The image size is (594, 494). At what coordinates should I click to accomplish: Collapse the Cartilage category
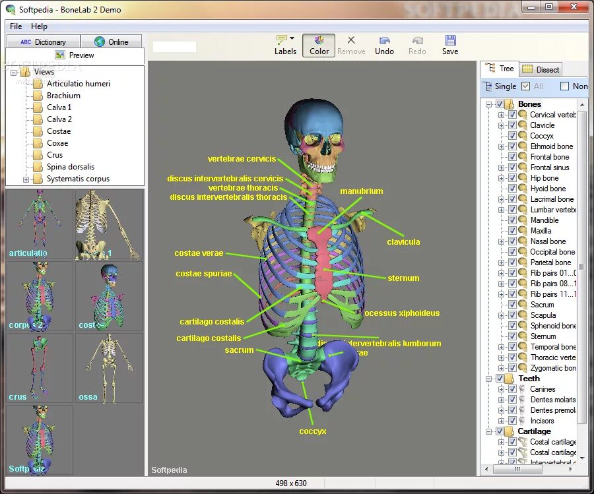pos(488,431)
